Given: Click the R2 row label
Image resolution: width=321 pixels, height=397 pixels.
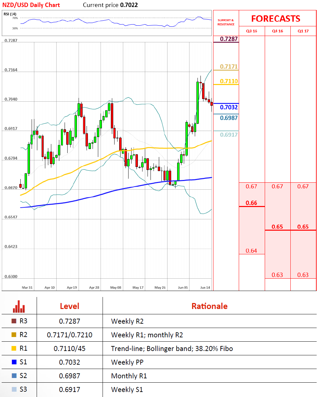Looking at the screenshot, I should [23, 335].
